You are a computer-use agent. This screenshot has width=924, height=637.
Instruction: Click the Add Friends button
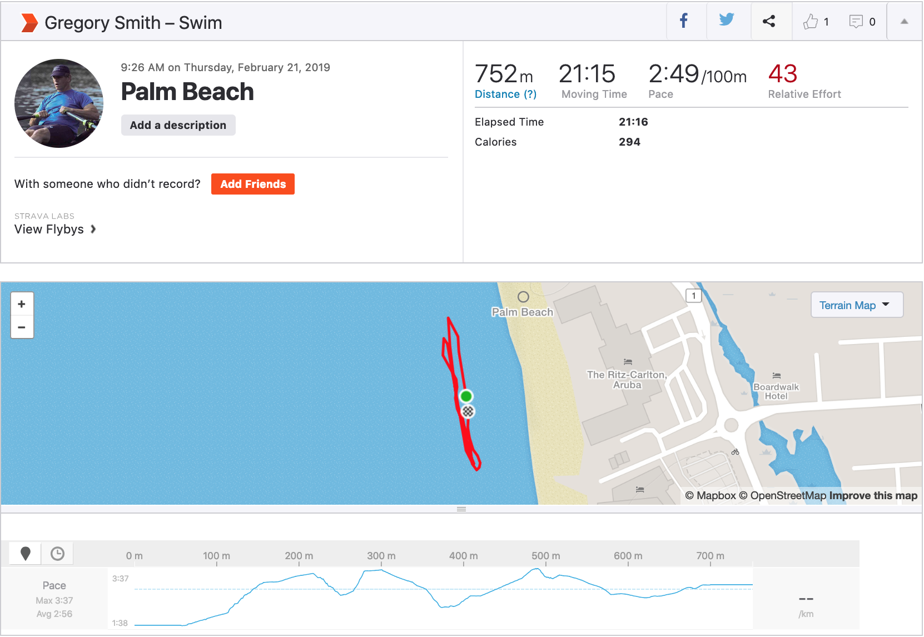pyautogui.click(x=253, y=184)
